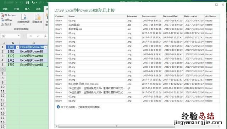Click the Undo arrow icon
This screenshot has width=227, height=129.
[33, 2]
